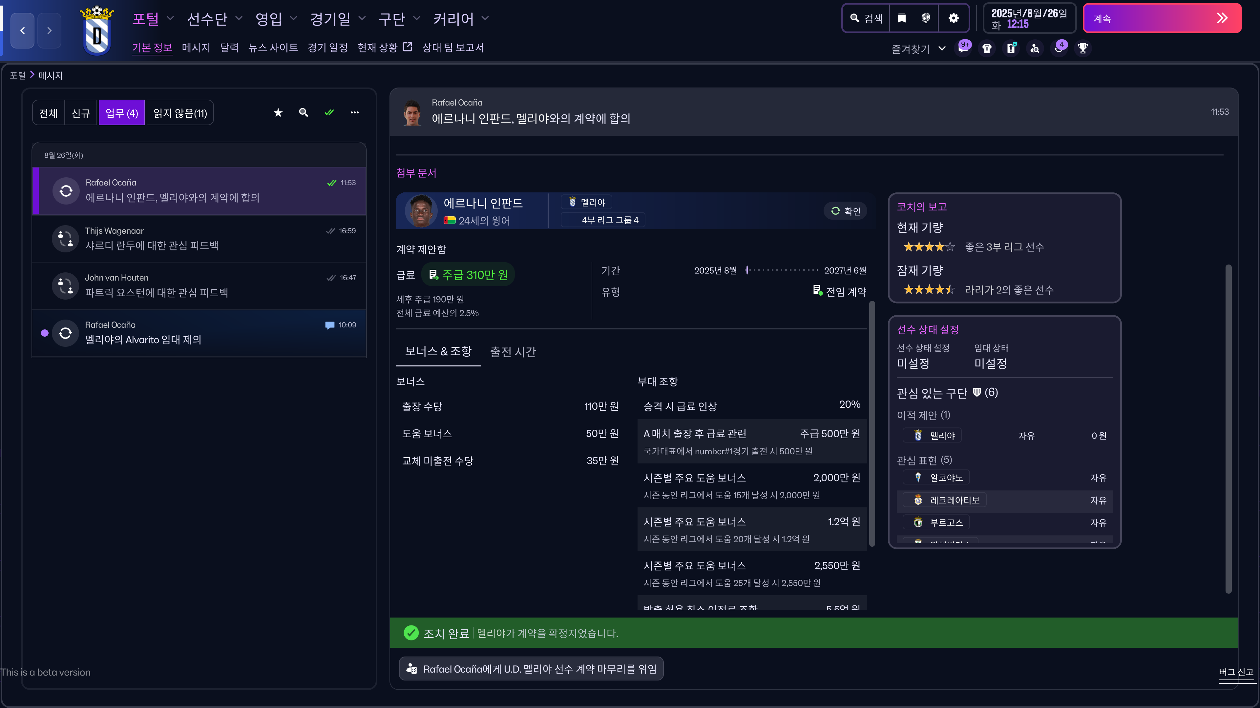This screenshot has height=708, width=1260.
Task: Click the 버그 신고 bug report link
Action: (1235, 672)
